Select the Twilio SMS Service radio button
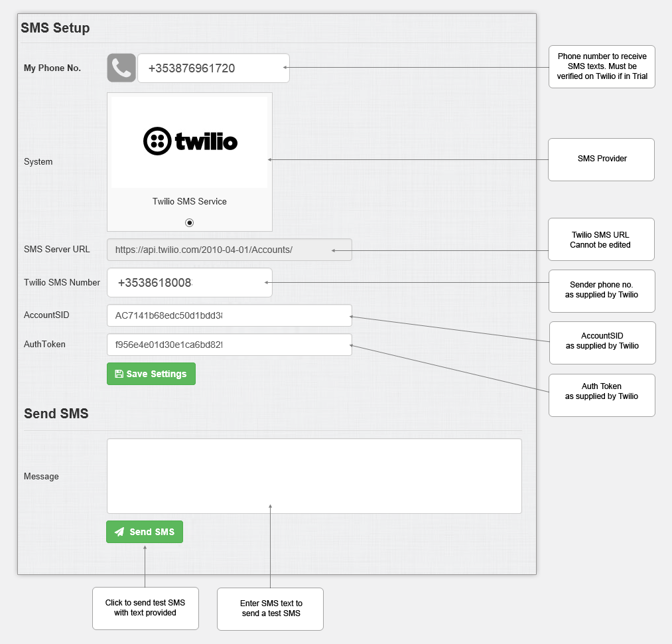Image resolution: width=672 pixels, height=644 pixels. pyautogui.click(x=190, y=222)
